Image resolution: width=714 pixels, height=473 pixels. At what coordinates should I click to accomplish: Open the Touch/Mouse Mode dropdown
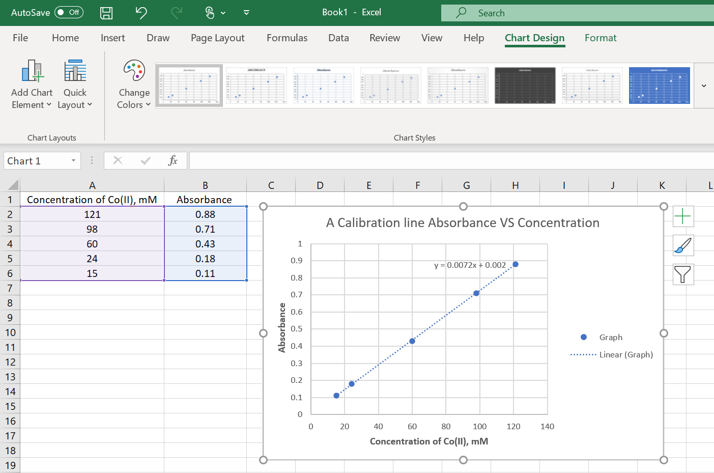pyautogui.click(x=222, y=12)
